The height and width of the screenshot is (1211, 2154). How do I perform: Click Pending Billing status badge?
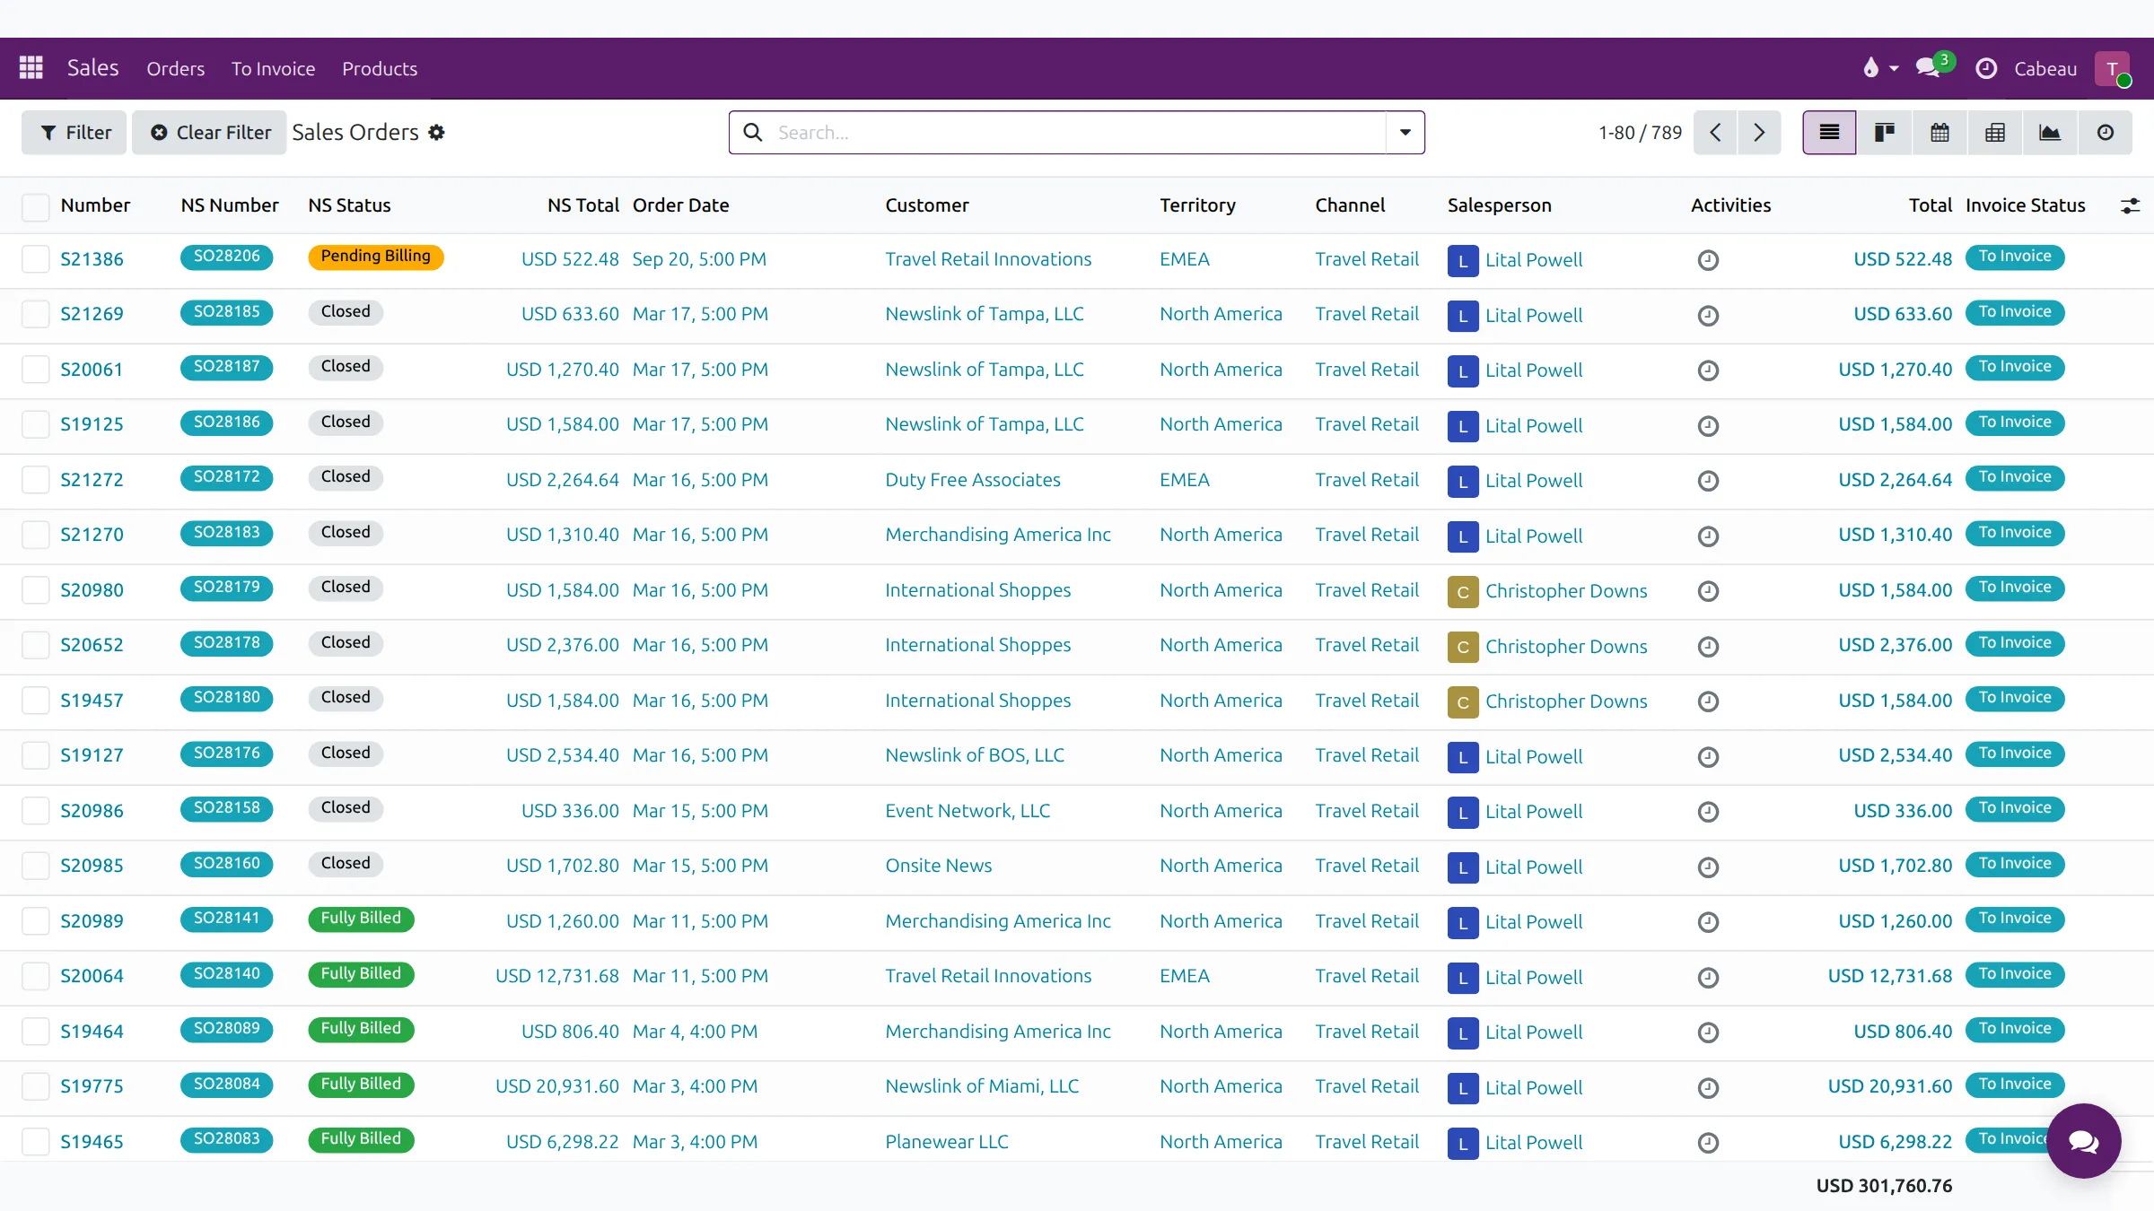tap(376, 257)
